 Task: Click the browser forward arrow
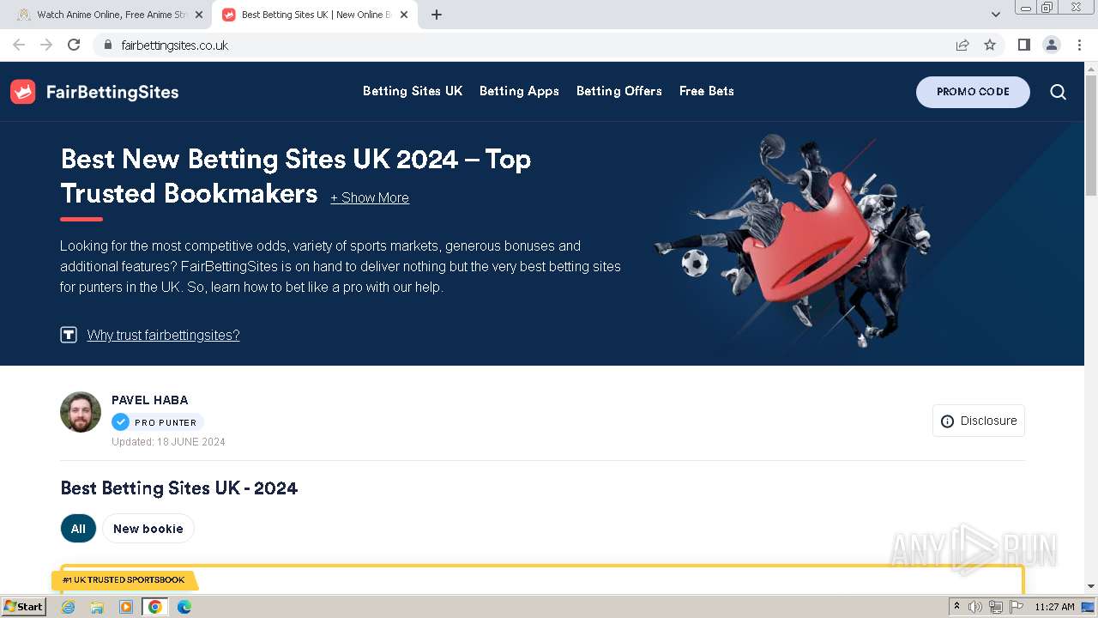pyautogui.click(x=46, y=45)
